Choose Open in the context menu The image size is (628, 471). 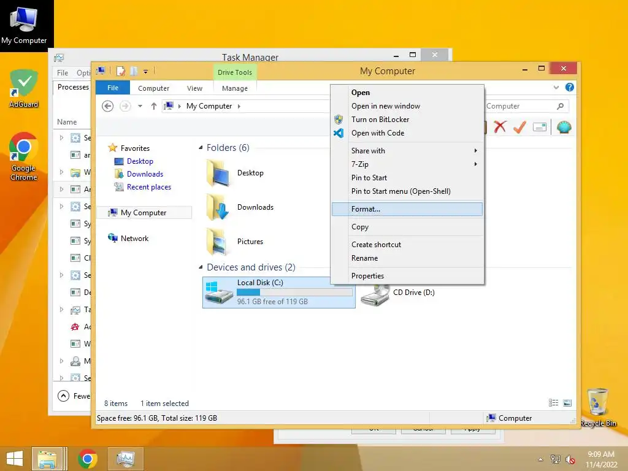click(x=407, y=93)
